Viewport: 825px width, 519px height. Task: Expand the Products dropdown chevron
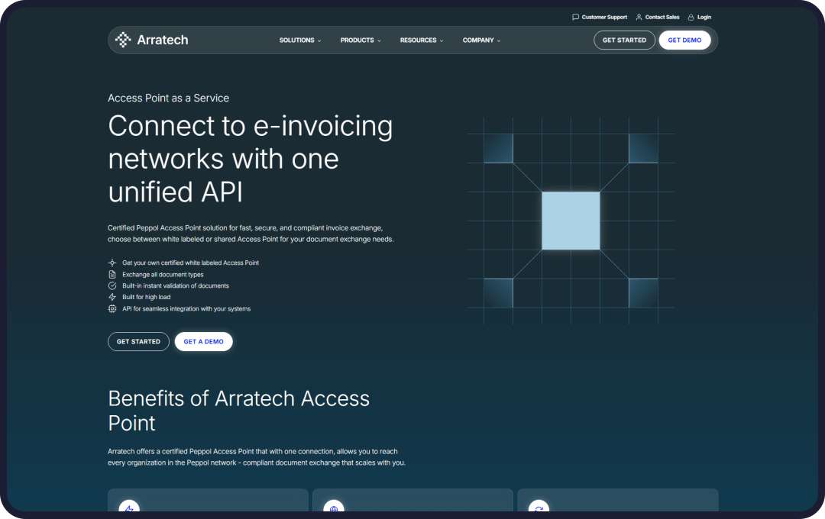click(379, 40)
